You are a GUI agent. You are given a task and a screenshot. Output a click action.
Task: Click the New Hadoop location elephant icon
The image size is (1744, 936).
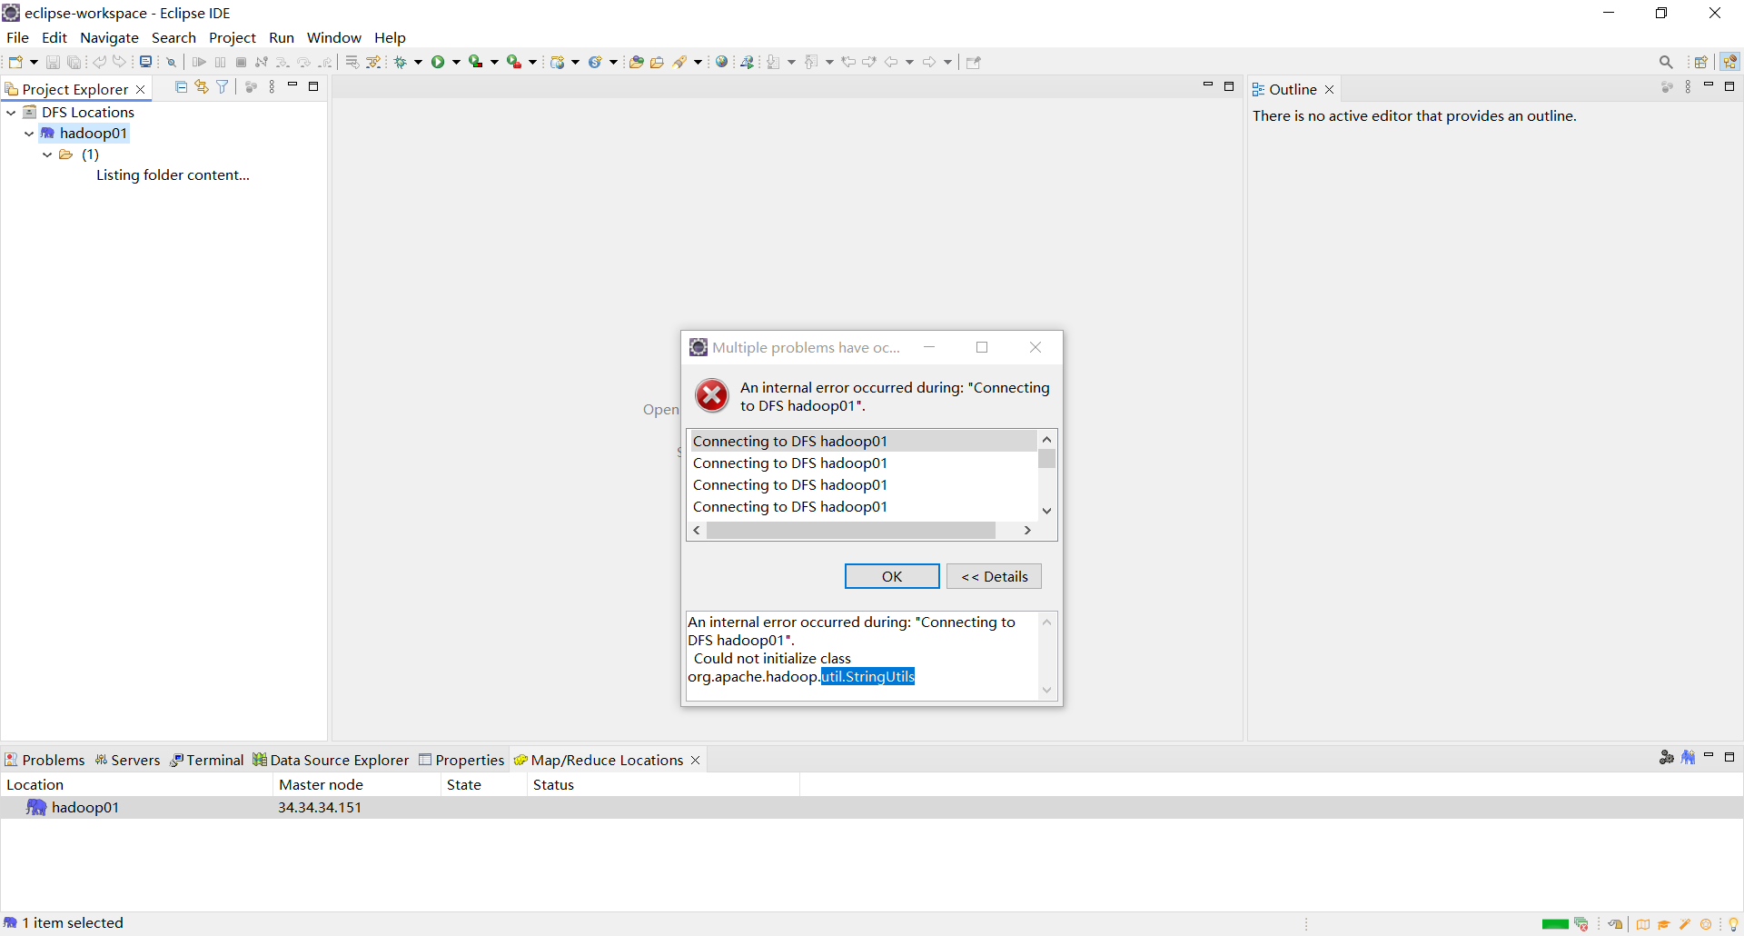(1688, 757)
